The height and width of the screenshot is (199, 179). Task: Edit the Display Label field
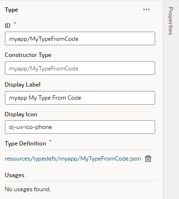pyautogui.click(x=80, y=98)
